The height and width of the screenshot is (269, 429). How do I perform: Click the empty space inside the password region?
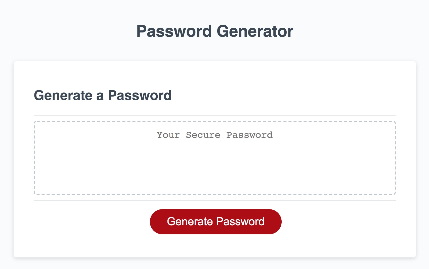coord(214,176)
